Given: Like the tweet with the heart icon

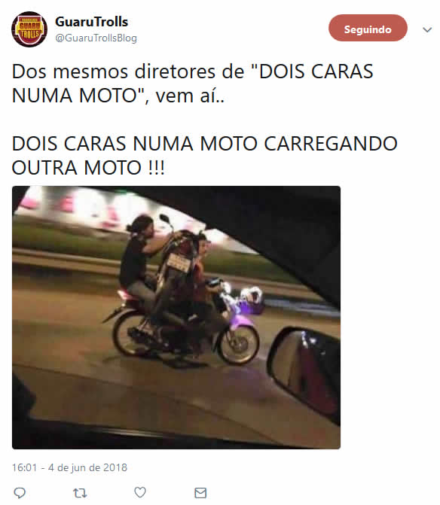Looking at the screenshot, I should pyautogui.click(x=140, y=492).
